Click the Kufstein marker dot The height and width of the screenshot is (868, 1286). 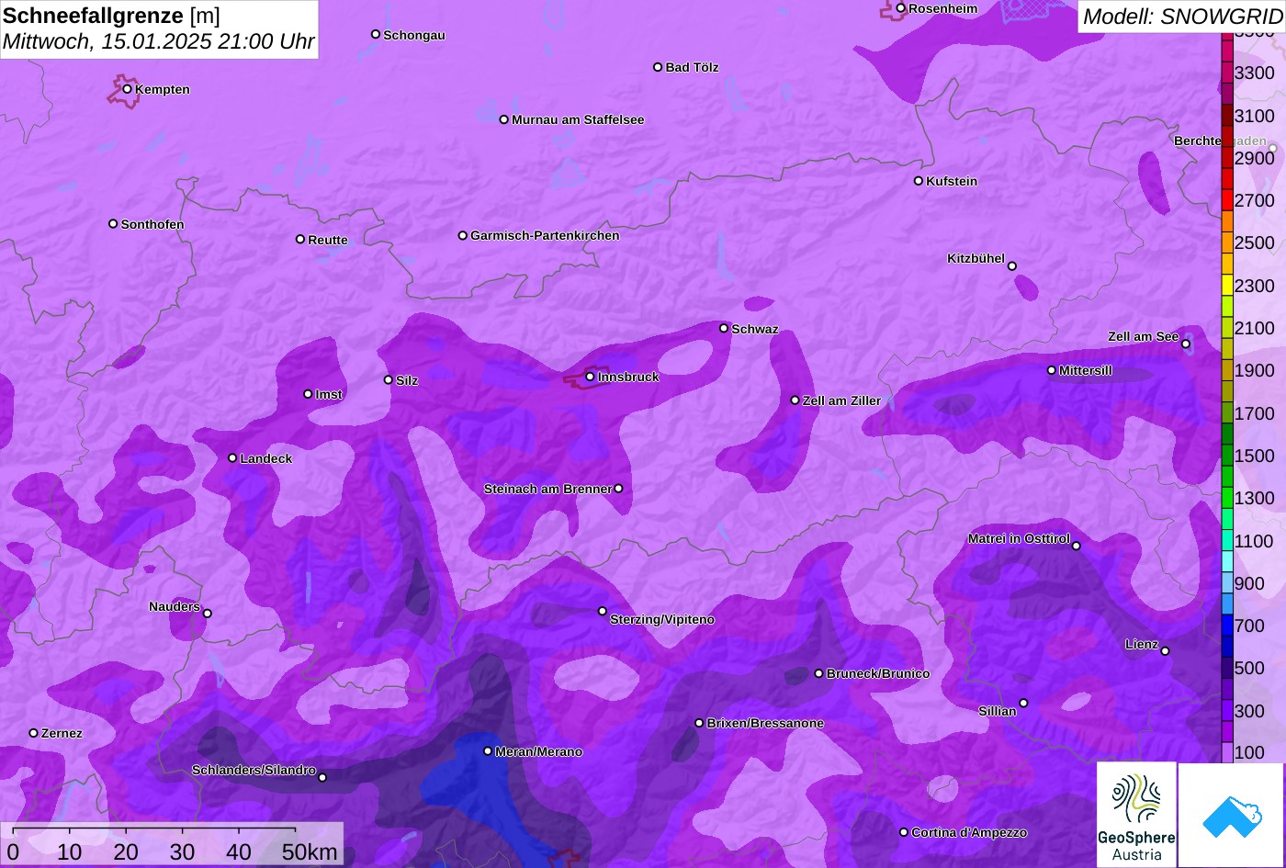tap(919, 181)
